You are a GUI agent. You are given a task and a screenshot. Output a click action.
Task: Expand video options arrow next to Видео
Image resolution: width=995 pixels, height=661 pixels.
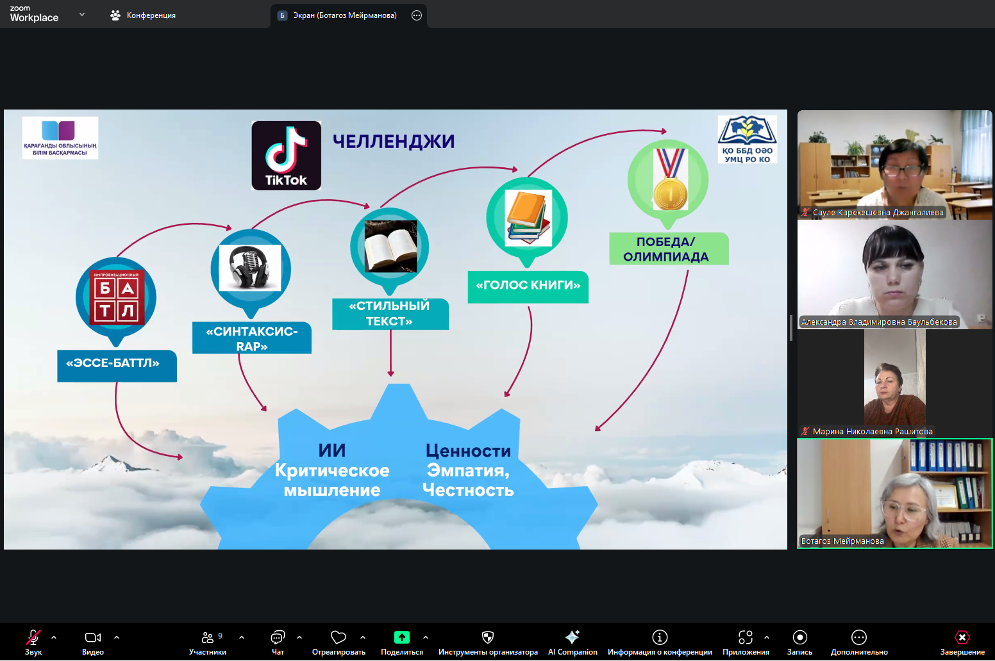(x=117, y=637)
